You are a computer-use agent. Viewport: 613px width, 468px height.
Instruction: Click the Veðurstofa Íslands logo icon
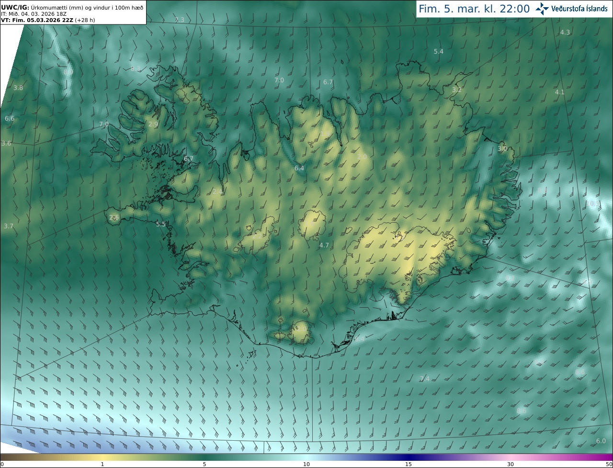pos(542,9)
